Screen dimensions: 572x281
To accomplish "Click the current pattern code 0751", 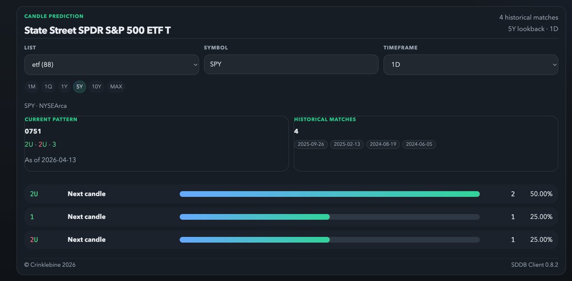I will click(33, 131).
